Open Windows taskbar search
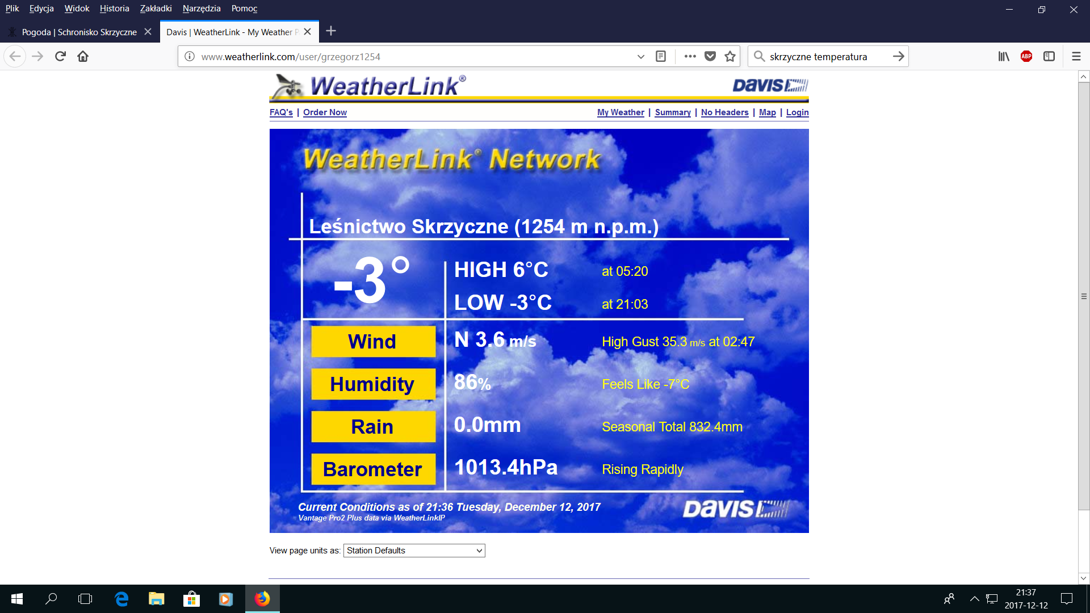 point(51,599)
